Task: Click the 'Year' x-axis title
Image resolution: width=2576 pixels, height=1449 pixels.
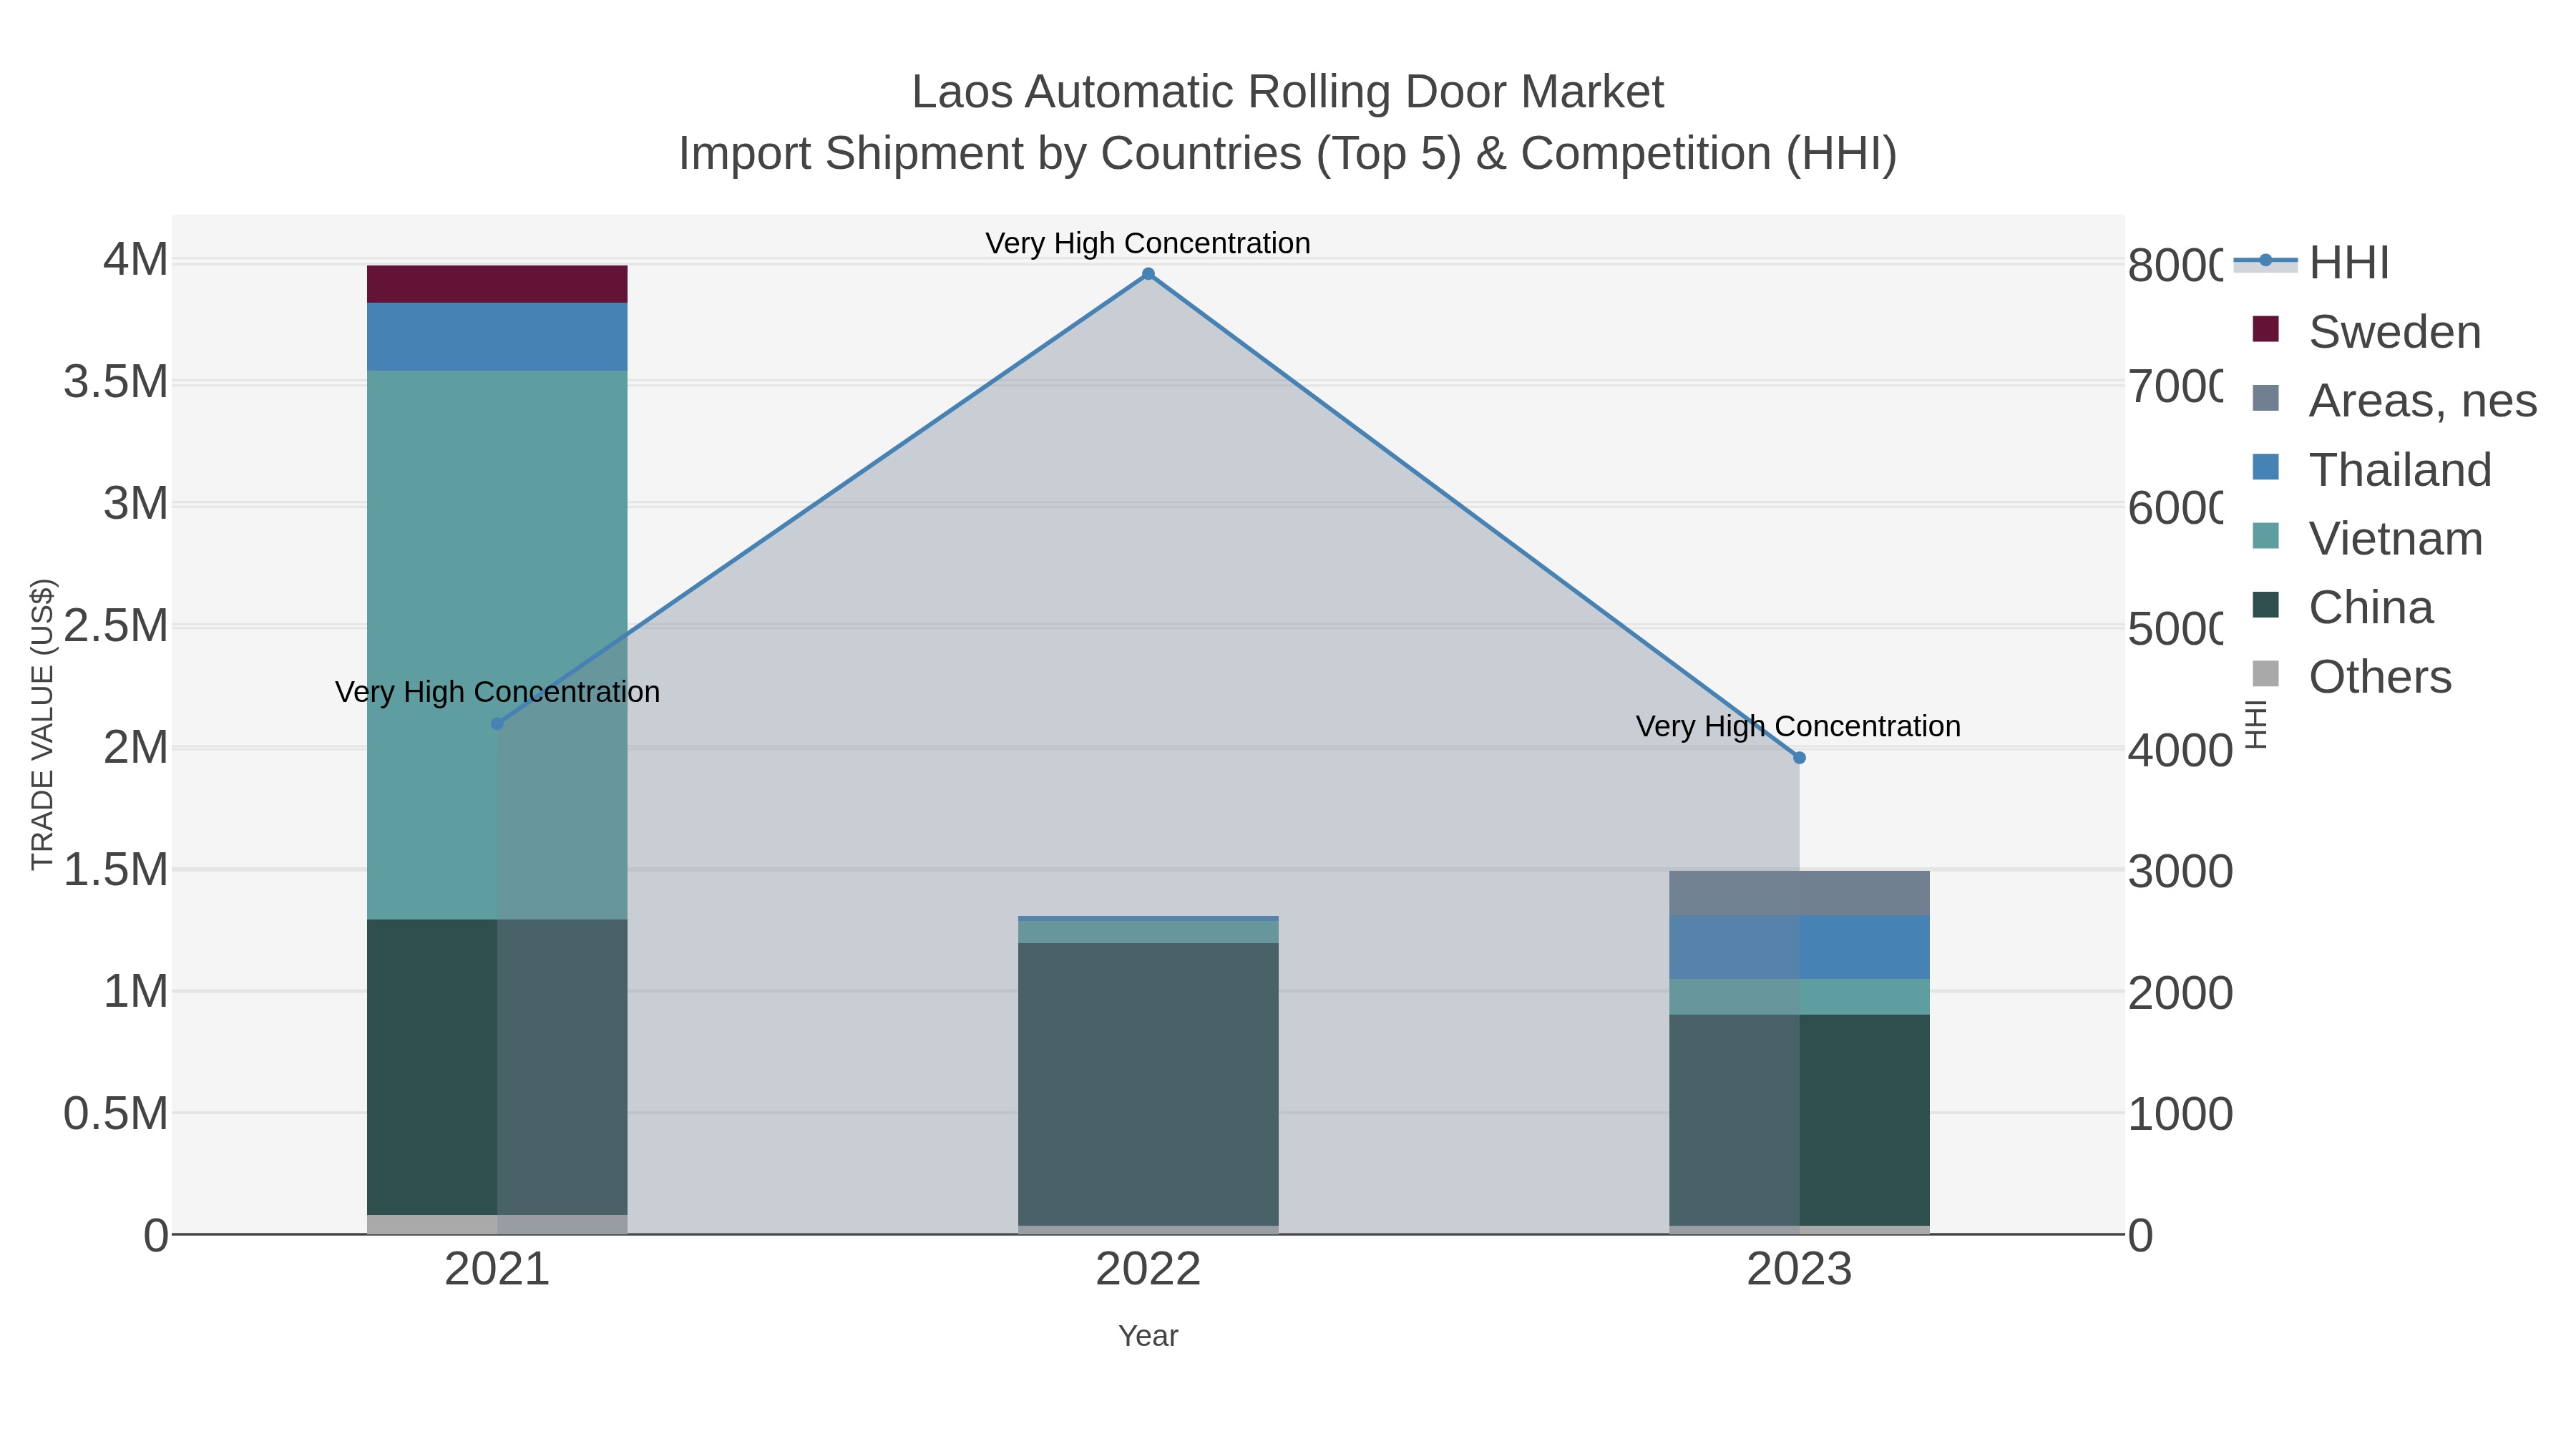Action: (x=1148, y=1336)
